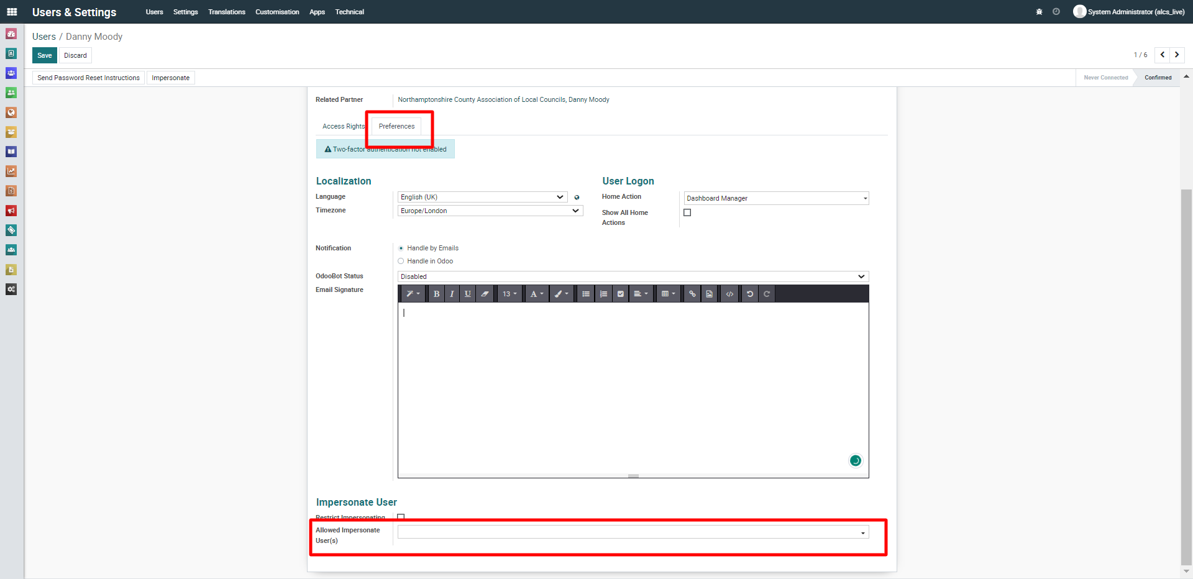Click the underline formatting icon

click(468, 294)
